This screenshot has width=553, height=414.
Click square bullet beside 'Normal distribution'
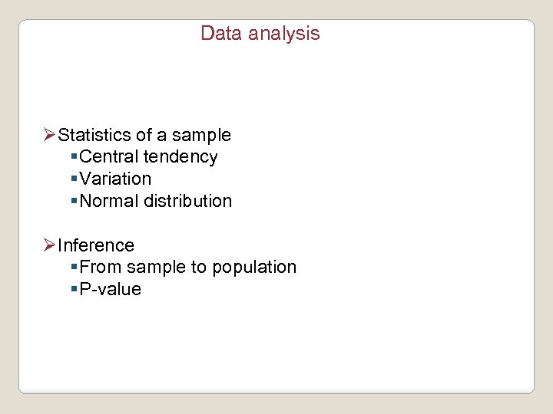click(x=74, y=202)
